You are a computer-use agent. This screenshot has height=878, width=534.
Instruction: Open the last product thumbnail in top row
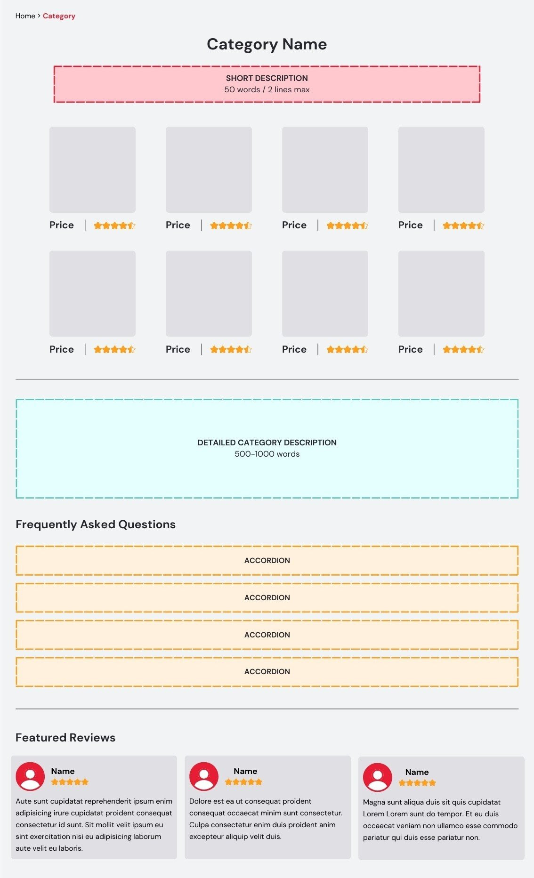tap(441, 169)
